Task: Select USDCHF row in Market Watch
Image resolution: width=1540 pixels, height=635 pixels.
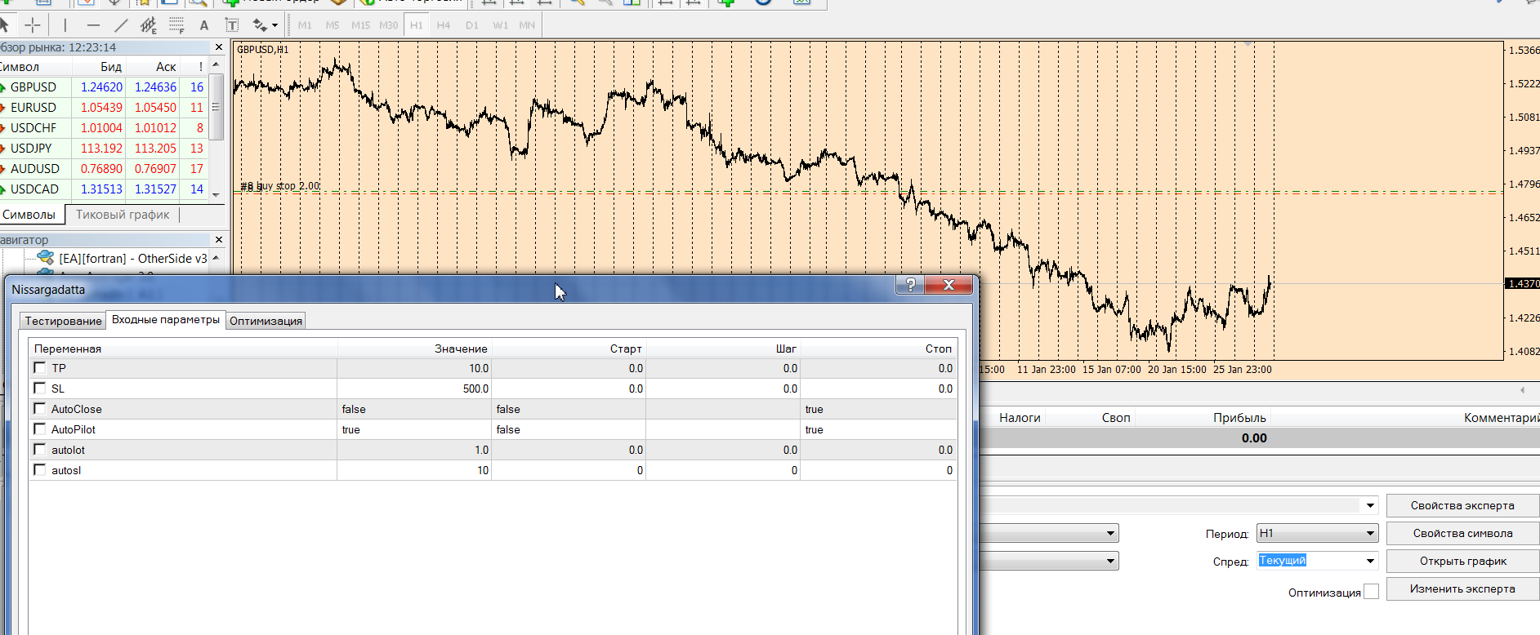Action: coord(104,127)
